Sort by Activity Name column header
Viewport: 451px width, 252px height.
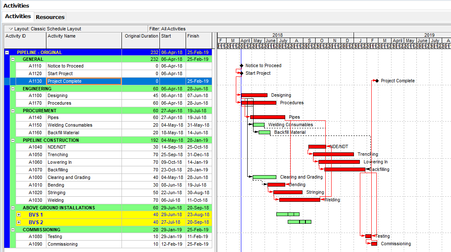click(84, 40)
